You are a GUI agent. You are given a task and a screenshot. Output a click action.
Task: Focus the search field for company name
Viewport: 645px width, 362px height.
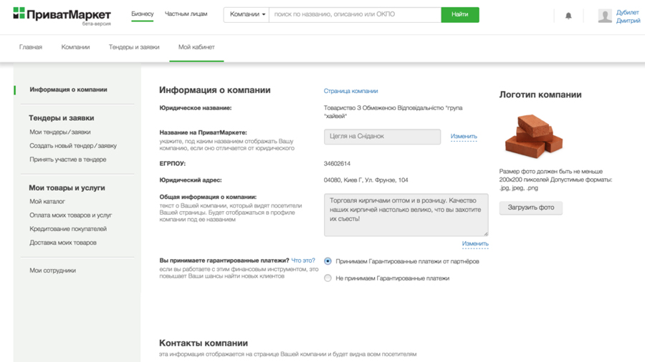355,14
